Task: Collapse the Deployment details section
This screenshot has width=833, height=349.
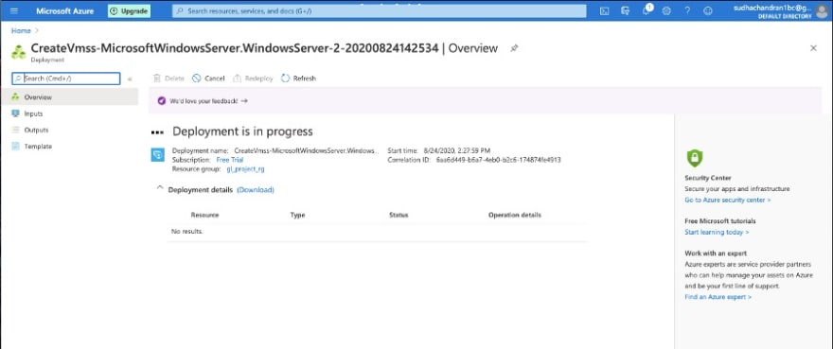Action: click(160, 188)
